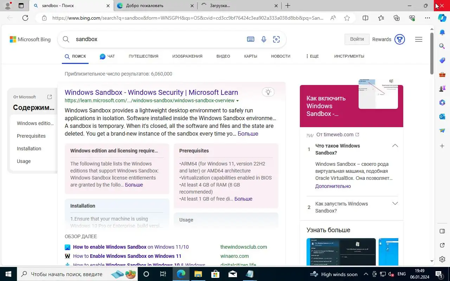Open Edge settings and more menu

click(427, 18)
